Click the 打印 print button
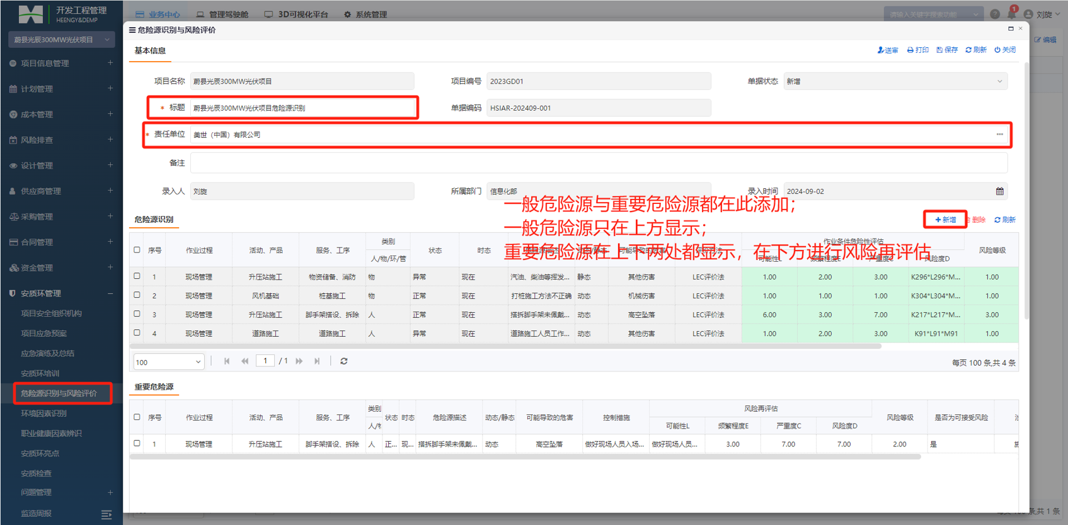 tap(918, 50)
